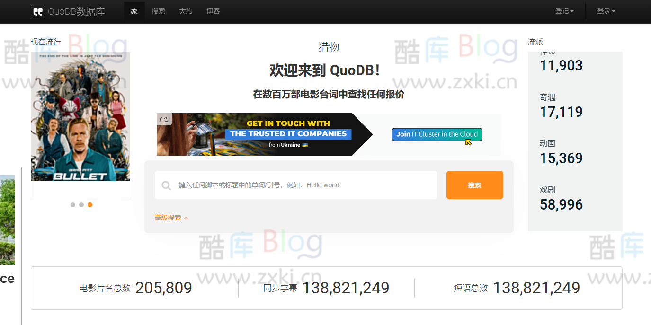Viewport: 651px width, 325px height.
Task: Open the 博客 blog page
Action: pos(213,11)
